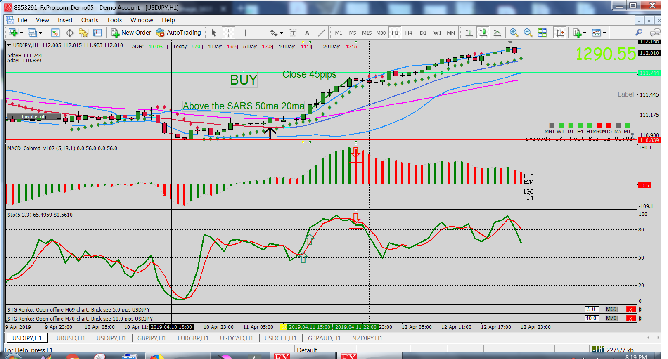Expand the profiles dropdown arrow
668x359 pixels.
pyautogui.click(x=40, y=33)
